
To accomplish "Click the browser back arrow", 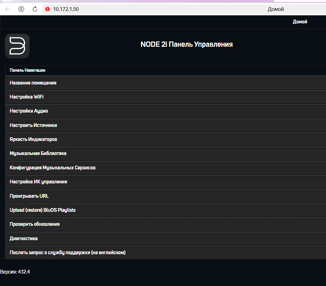I will pos(8,9).
